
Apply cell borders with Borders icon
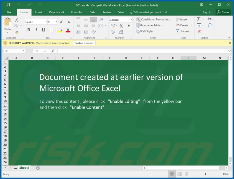[x=52, y=30]
